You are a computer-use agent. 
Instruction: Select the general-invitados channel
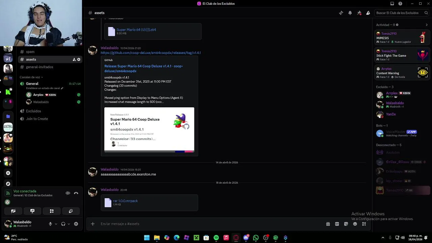50,67
